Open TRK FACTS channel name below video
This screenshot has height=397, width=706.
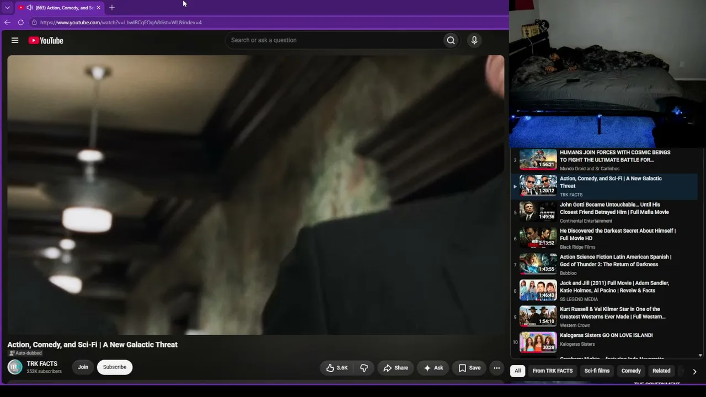tap(42, 364)
